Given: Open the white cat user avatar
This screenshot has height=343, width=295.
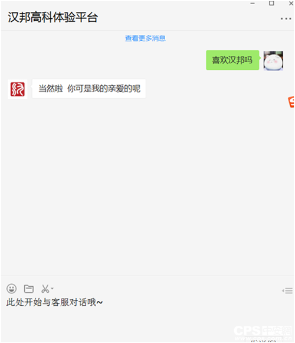Looking at the screenshot, I should tap(273, 60).
